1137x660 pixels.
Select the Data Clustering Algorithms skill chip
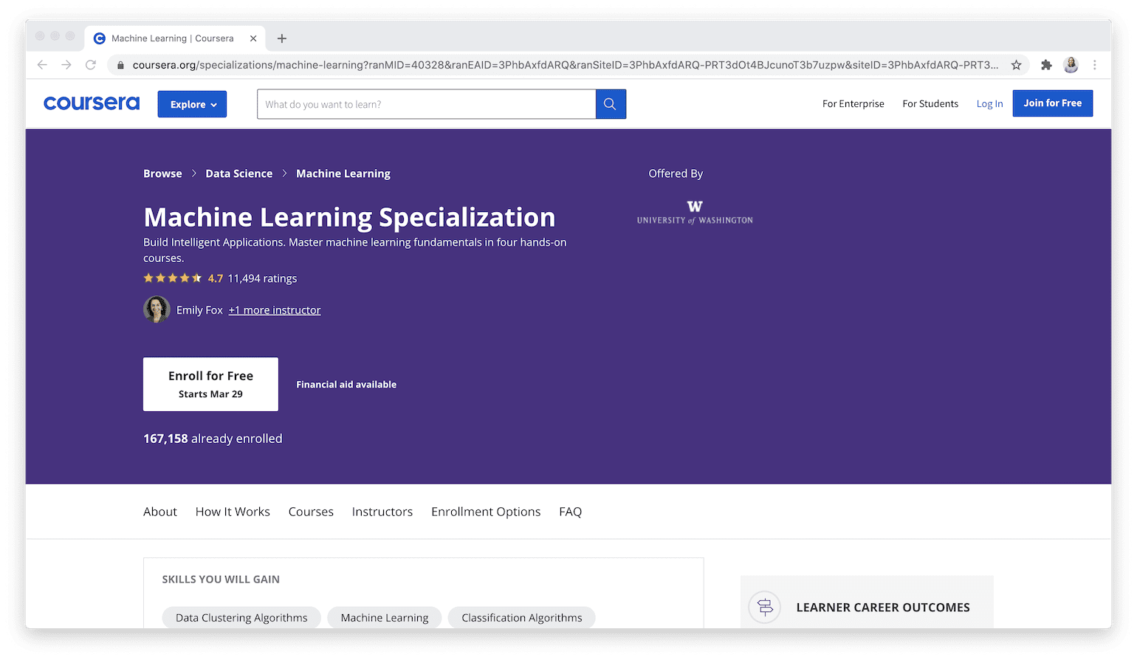pos(241,617)
